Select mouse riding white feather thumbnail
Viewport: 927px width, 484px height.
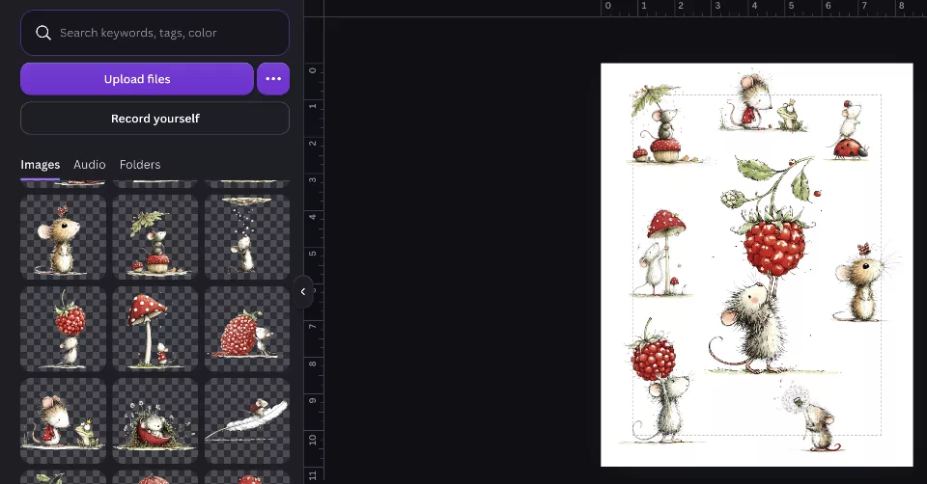click(x=247, y=420)
